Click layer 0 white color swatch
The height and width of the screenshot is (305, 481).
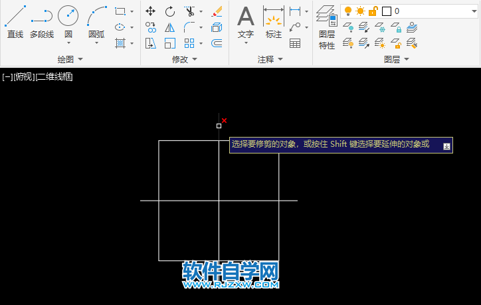(387, 11)
